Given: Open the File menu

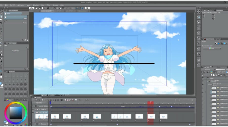Looking at the screenshot, I should point(2,5).
